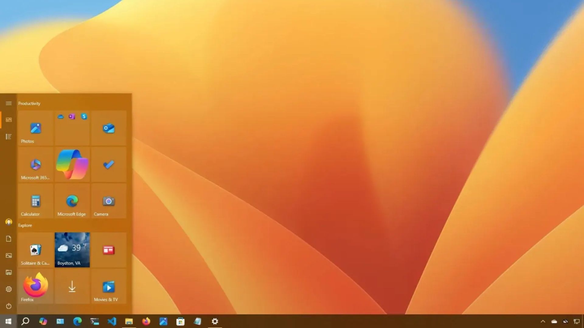
Task: Open user account options in sidebar
Action: (x=9, y=221)
